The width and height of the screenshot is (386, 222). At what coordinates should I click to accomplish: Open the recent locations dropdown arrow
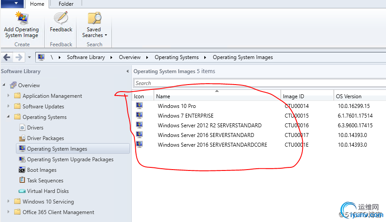[29, 57]
